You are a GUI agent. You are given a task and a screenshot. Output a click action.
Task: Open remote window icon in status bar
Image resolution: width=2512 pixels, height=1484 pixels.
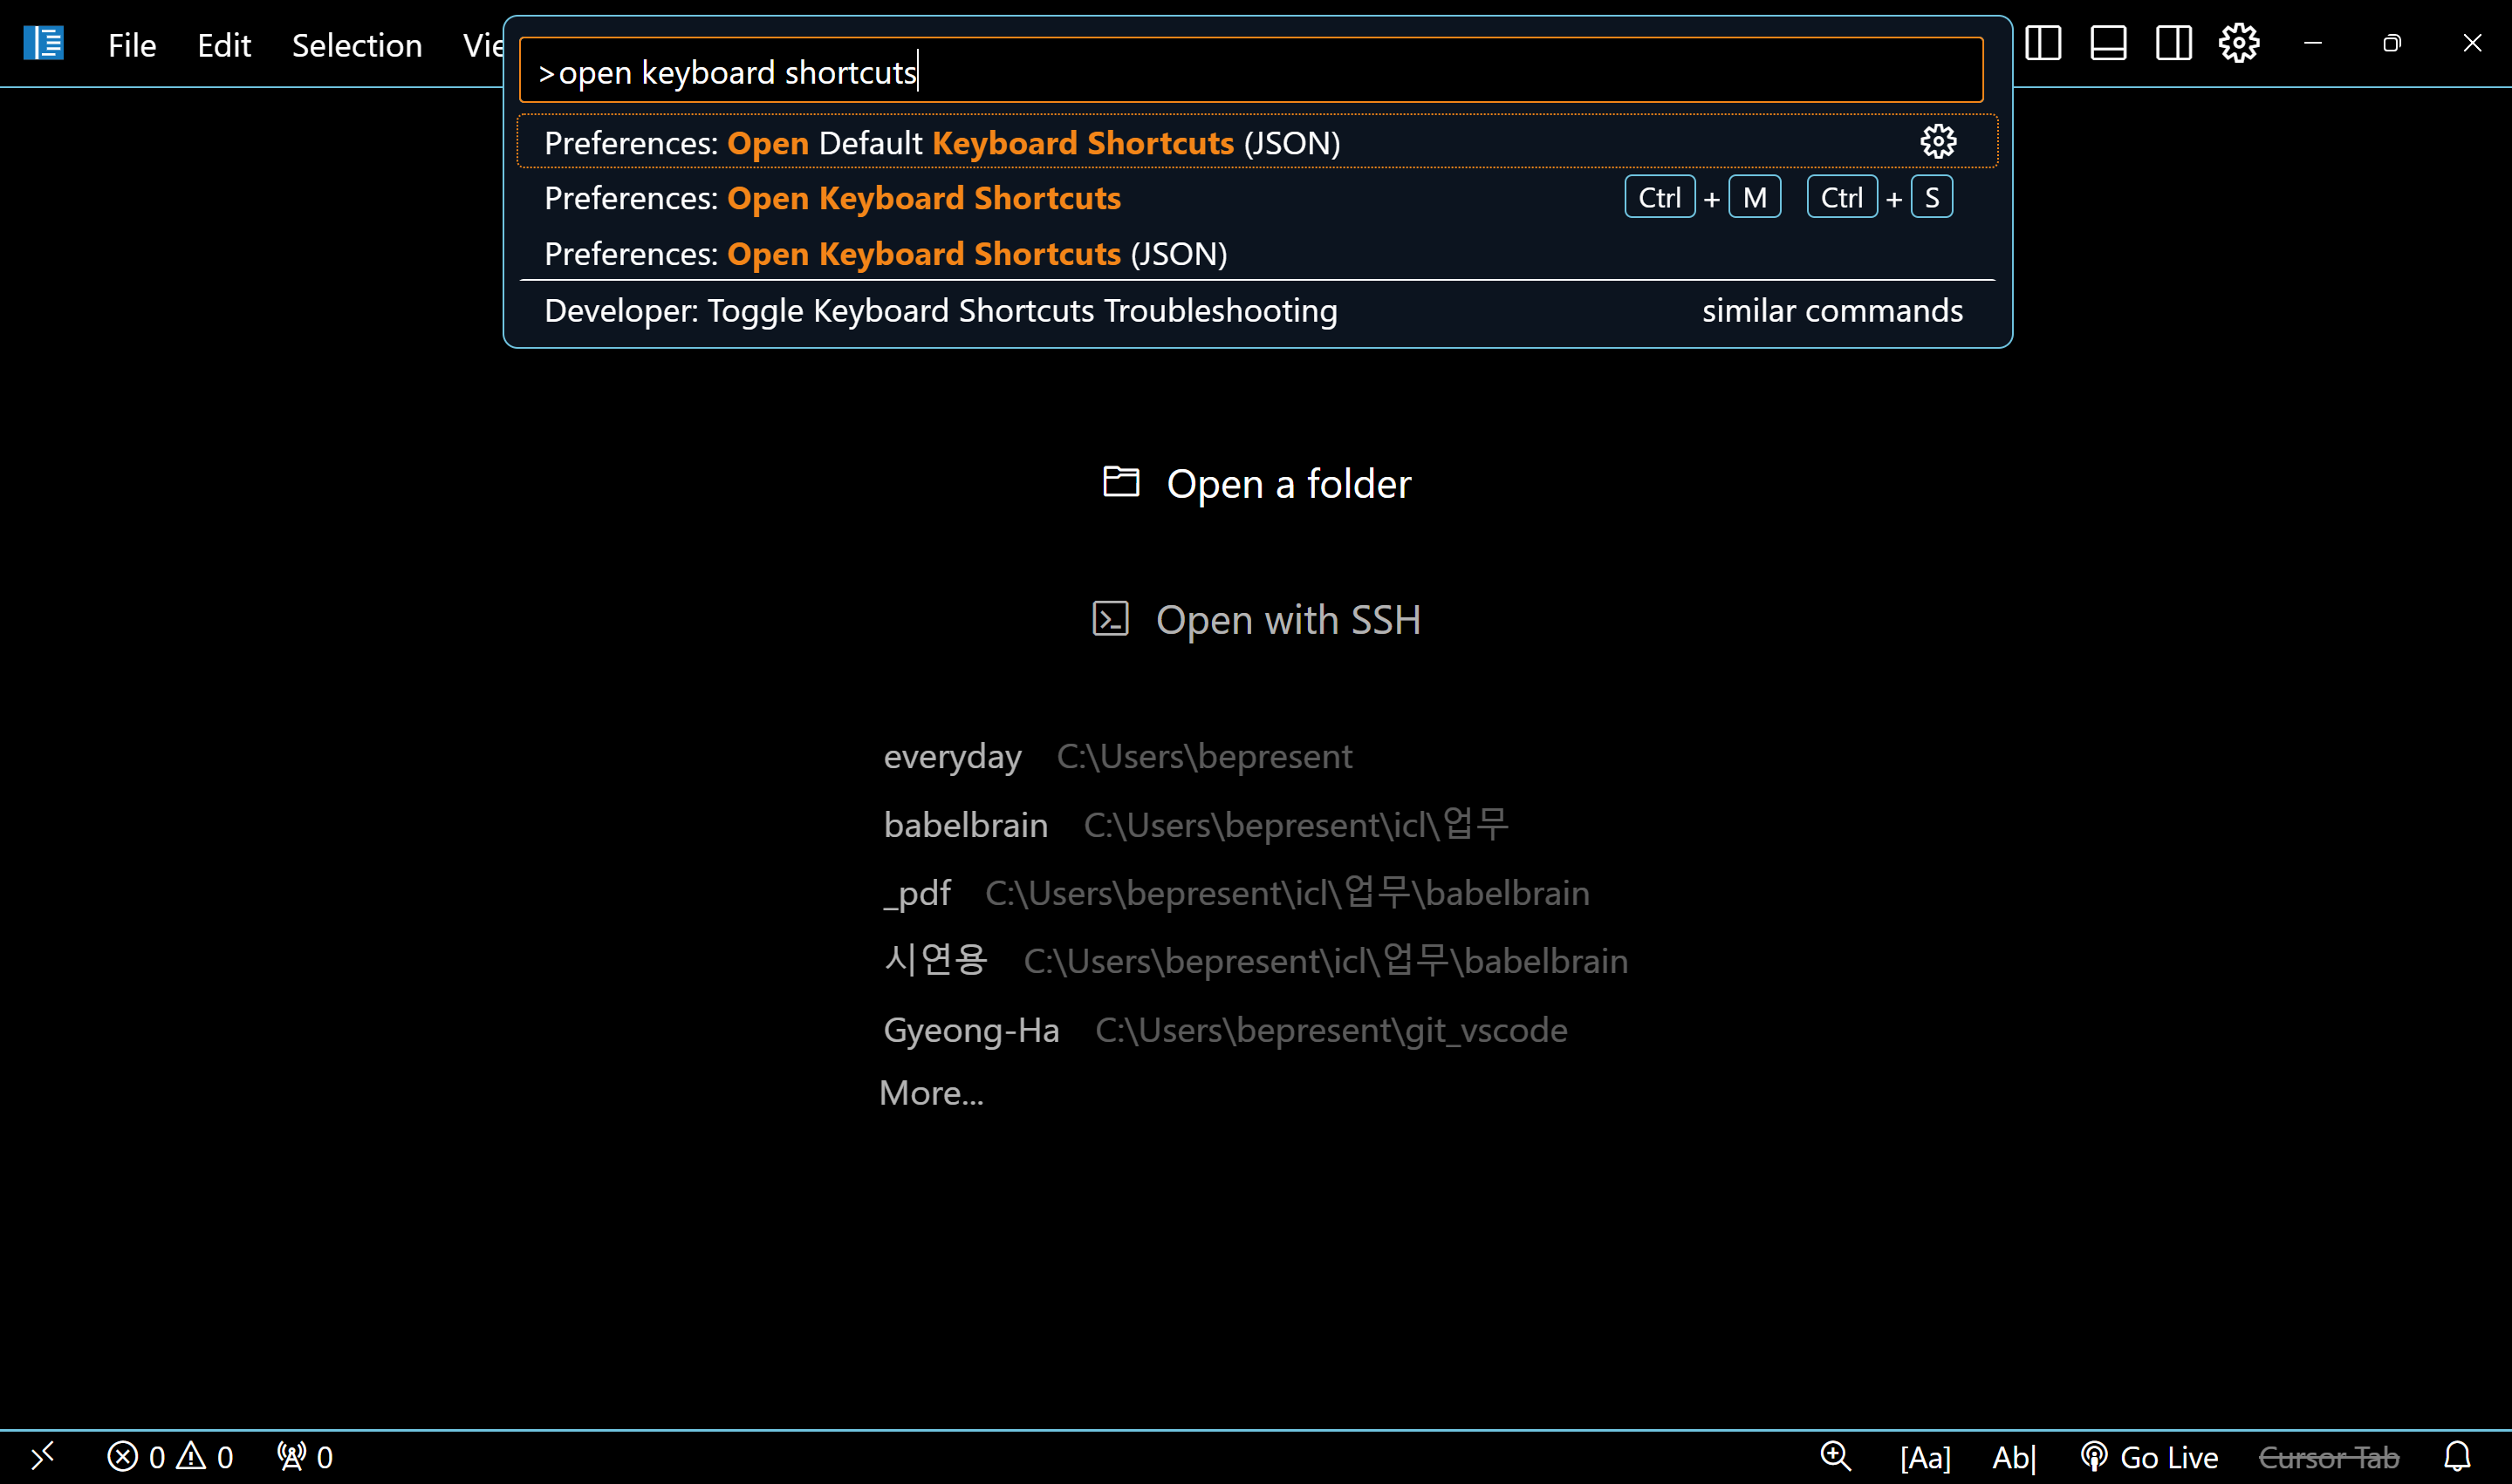pos(42,1457)
